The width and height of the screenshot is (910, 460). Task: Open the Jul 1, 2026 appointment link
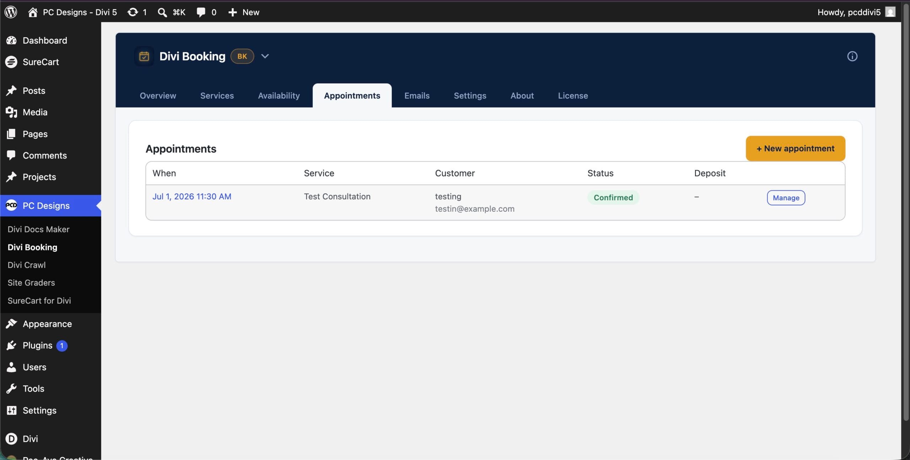pyautogui.click(x=192, y=196)
